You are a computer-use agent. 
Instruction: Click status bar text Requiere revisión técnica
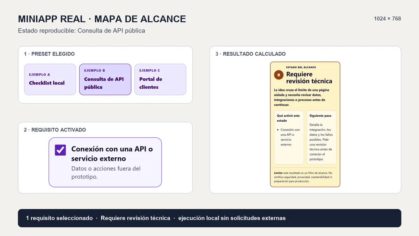[x=135, y=218]
